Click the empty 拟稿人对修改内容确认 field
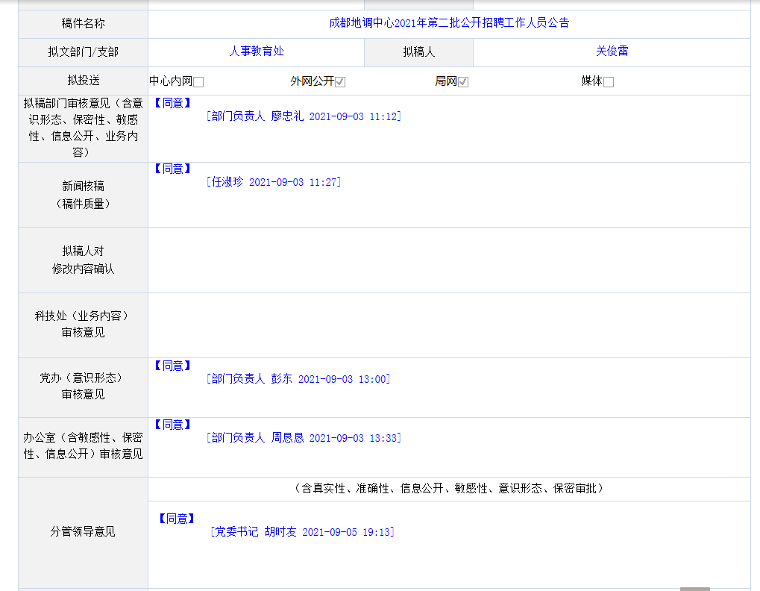This screenshot has width=760, height=591. [449, 260]
